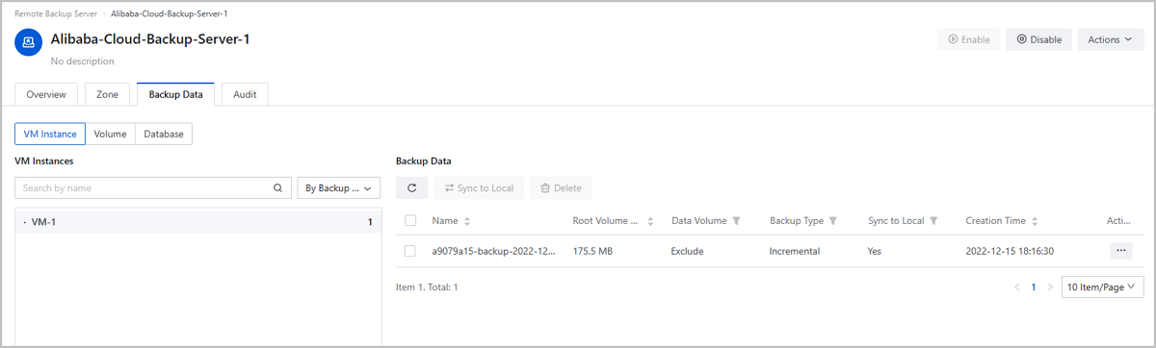Screen dimensions: 1156x348
Task: Select the Volume segment option
Action: pos(110,134)
